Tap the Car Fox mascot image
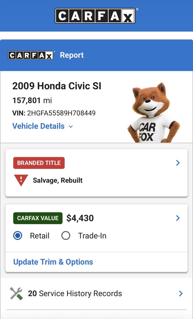193x319 pixels. [153, 112]
